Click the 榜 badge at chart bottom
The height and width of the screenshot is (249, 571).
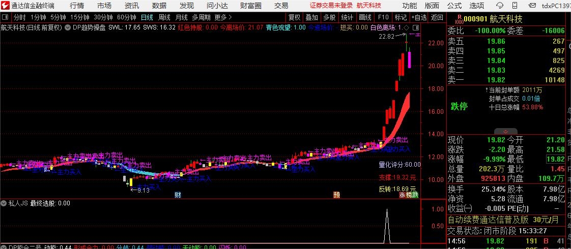(409, 195)
